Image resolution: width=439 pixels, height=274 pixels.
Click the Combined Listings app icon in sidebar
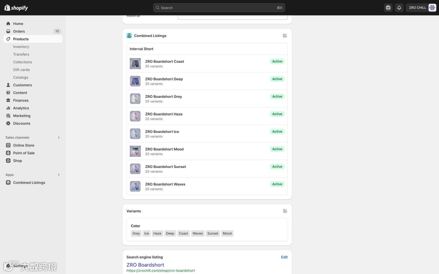click(x=8, y=183)
